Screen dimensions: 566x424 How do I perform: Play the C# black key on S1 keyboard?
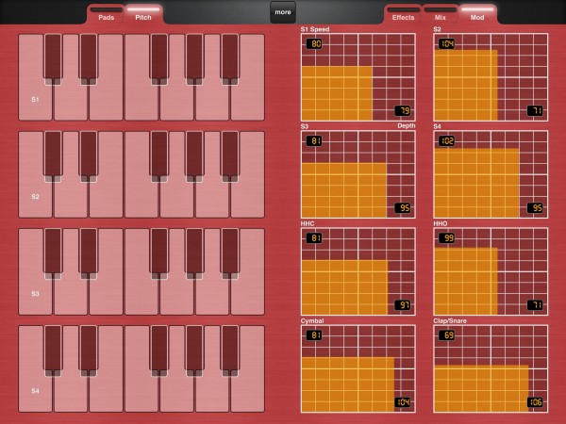coord(53,57)
